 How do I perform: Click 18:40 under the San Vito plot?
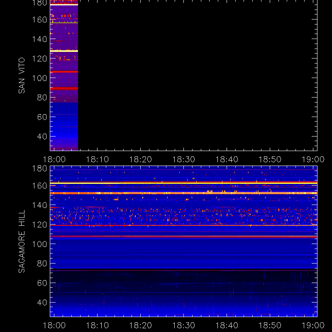(227, 159)
